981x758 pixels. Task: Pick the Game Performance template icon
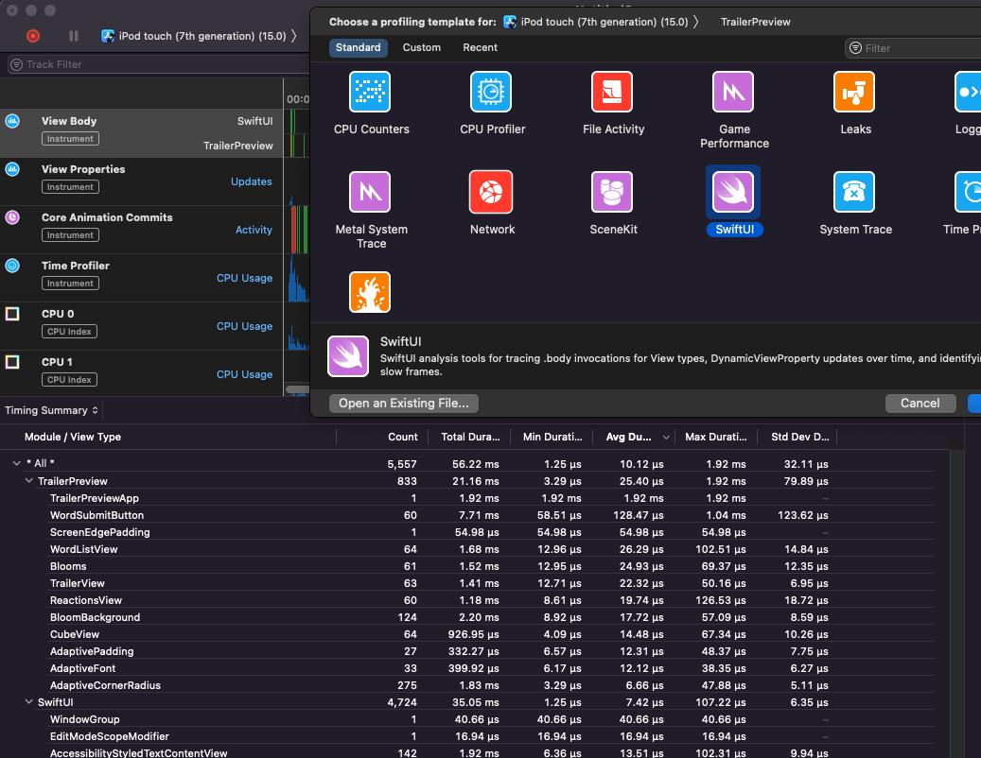coord(733,92)
